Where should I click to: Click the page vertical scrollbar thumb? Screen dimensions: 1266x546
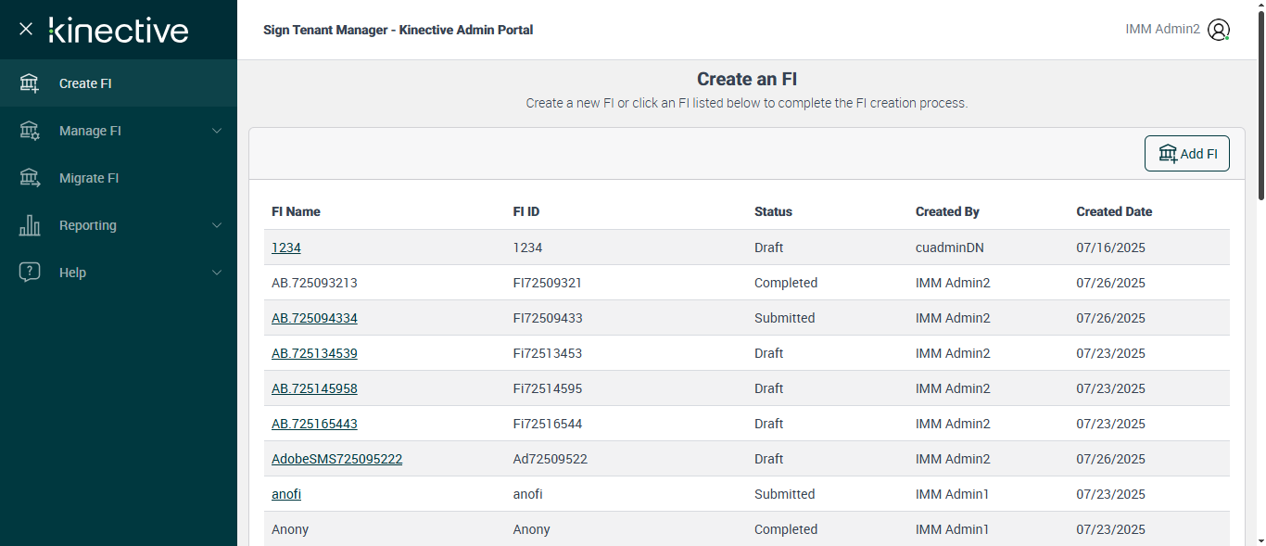coord(1260,102)
